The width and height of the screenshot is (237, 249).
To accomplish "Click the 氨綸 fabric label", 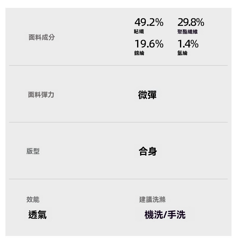I will (182, 53).
